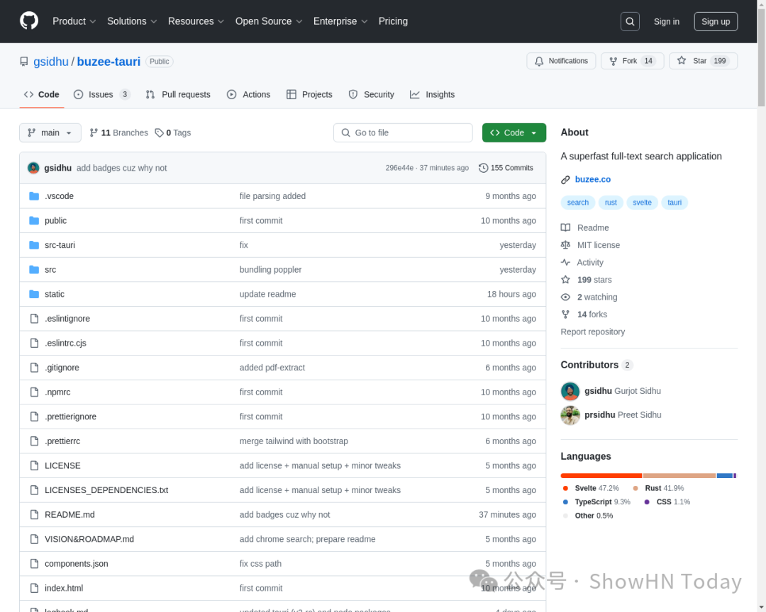Click the repository book icon beside gsidhu
Image resolution: width=766 pixels, height=612 pixels.
point(23,62)
